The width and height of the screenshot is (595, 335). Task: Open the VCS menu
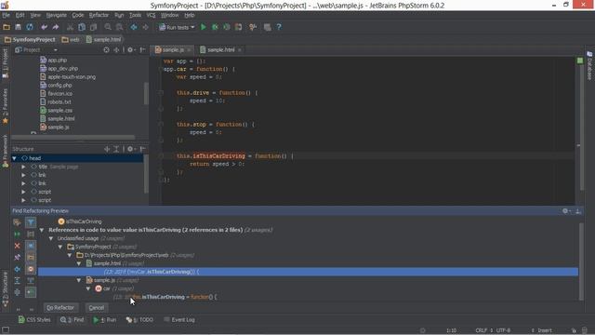point(151,15)
